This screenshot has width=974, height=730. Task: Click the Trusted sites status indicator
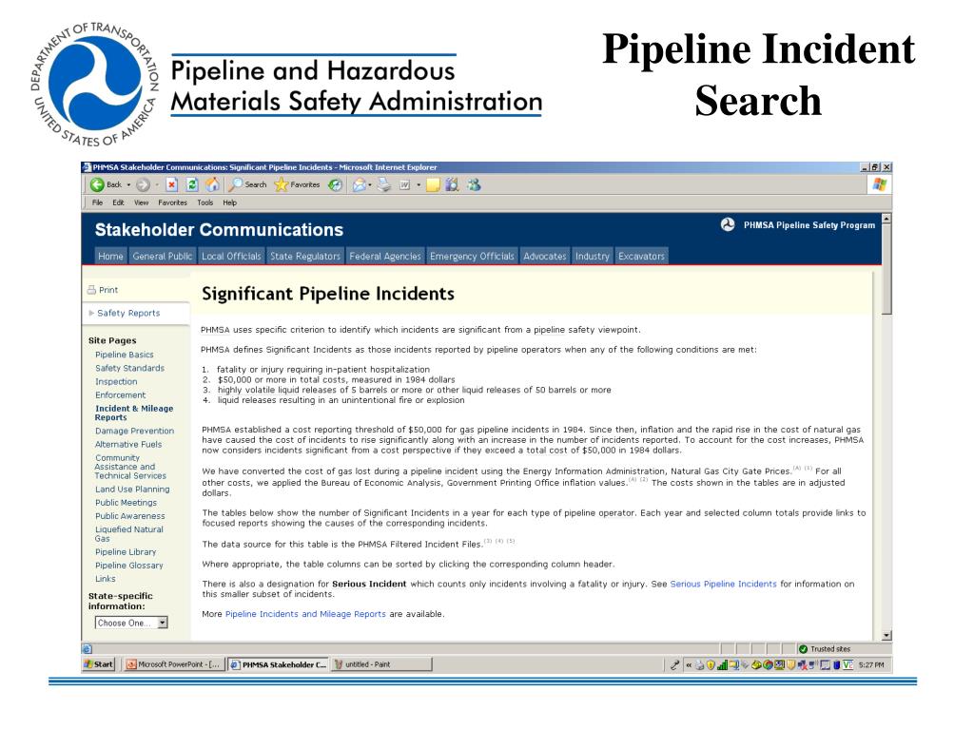coord(825,649)
